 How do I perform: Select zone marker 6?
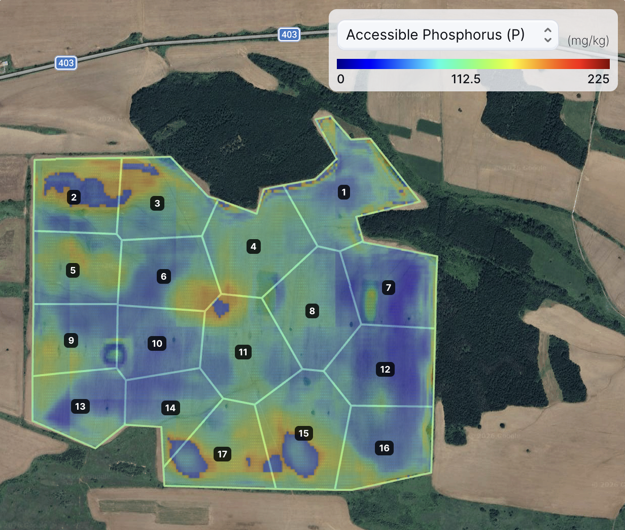coord(163,277)
